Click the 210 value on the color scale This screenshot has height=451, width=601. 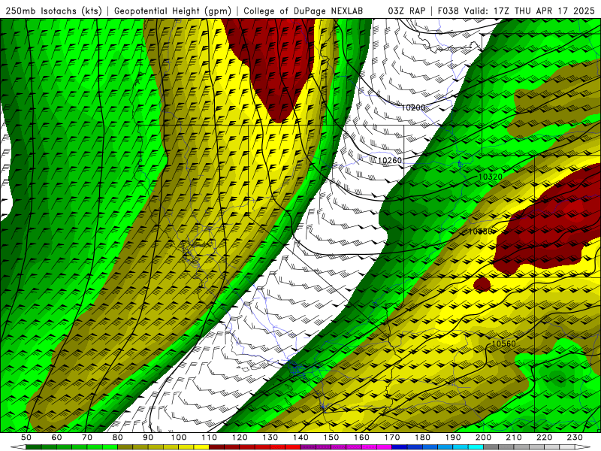(514, 437)
